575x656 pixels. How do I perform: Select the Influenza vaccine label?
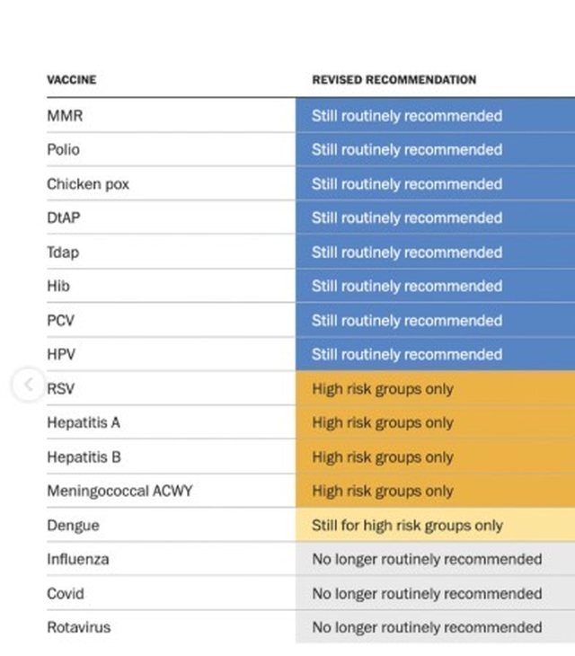[x=77, y=559]
